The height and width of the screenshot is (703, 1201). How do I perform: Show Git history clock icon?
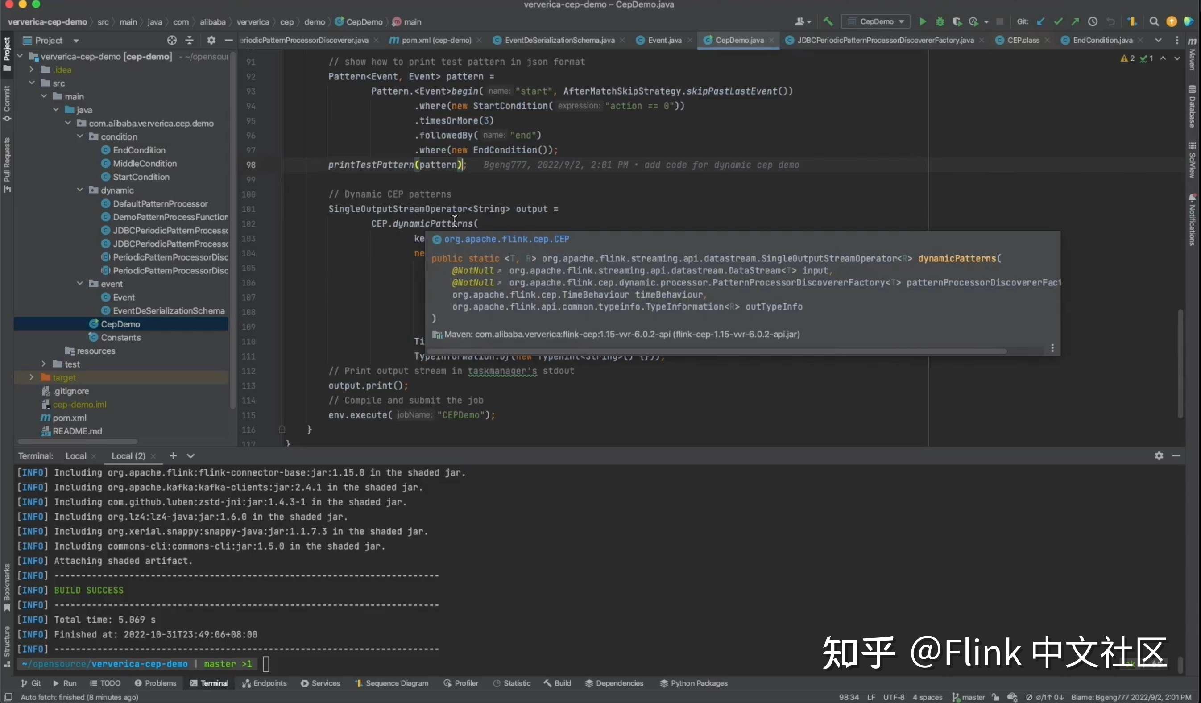[1093, 21]
